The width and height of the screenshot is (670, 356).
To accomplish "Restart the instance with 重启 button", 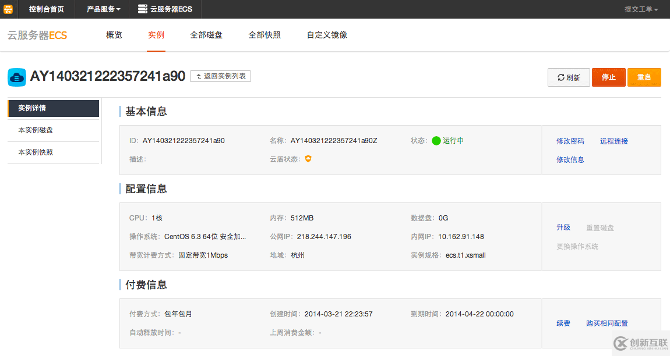I will (x=644, y=77).
